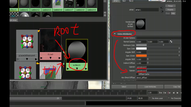Click the Load Attributes button

(150, 86)
